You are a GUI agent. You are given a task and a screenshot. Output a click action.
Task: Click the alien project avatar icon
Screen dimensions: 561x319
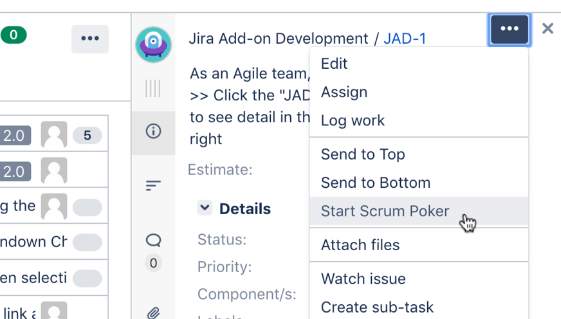tap(153, 44)
